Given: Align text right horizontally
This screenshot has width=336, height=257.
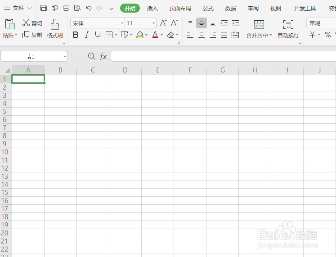Looking at the screenshot, I should (x=213, y=35).
